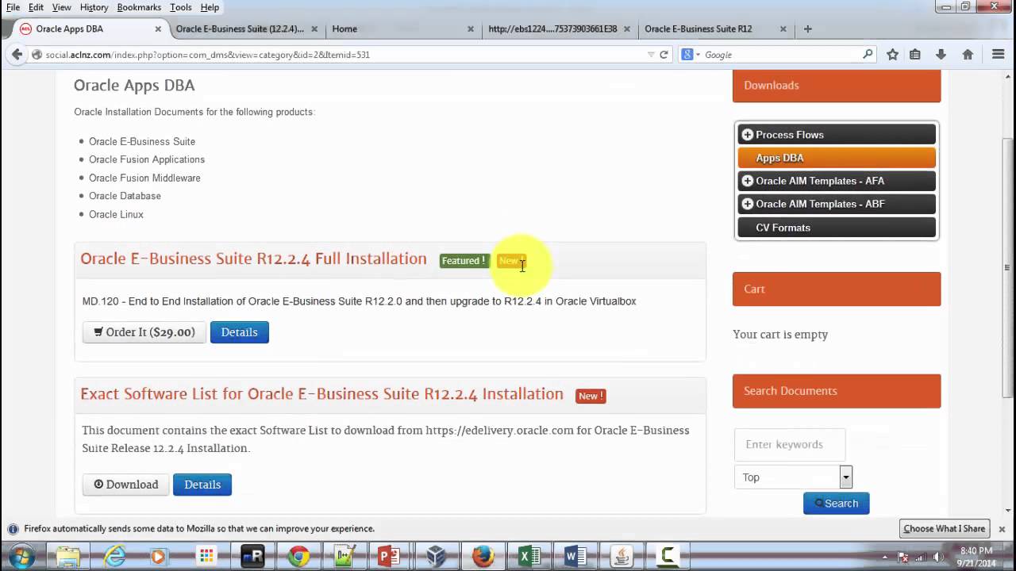
Task: Open PowerPoint from the taskbar
Action: 389,557
